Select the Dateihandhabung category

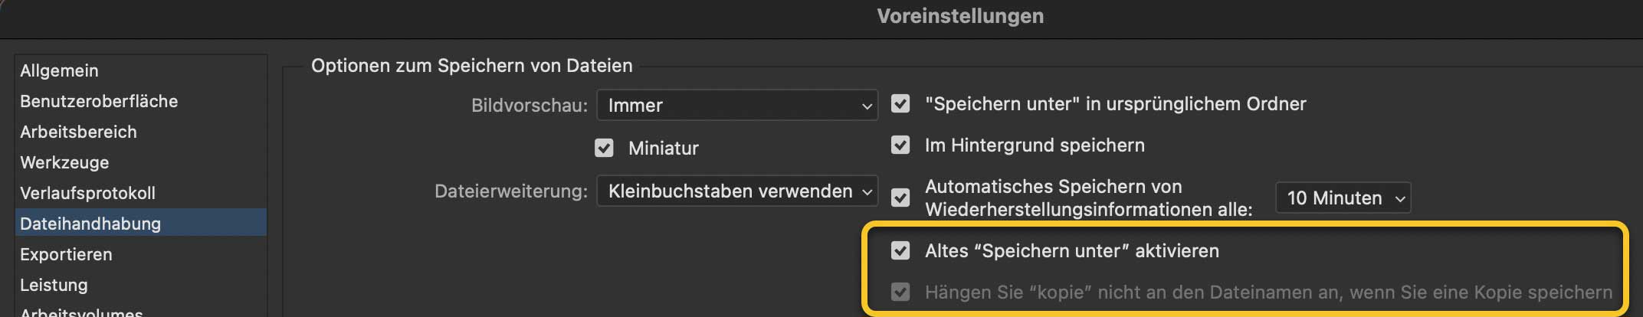click(x=90, y=224)
